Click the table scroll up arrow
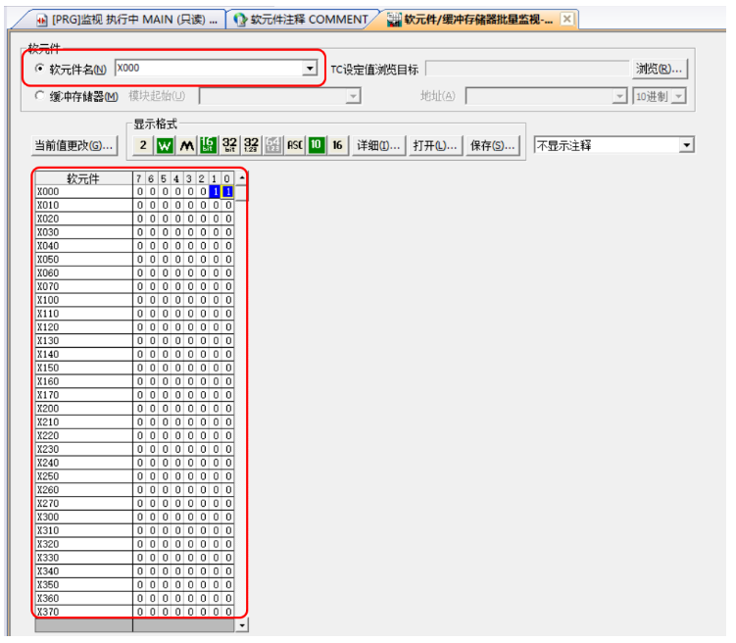The image size is (736, 643). [x=242, y=178]
